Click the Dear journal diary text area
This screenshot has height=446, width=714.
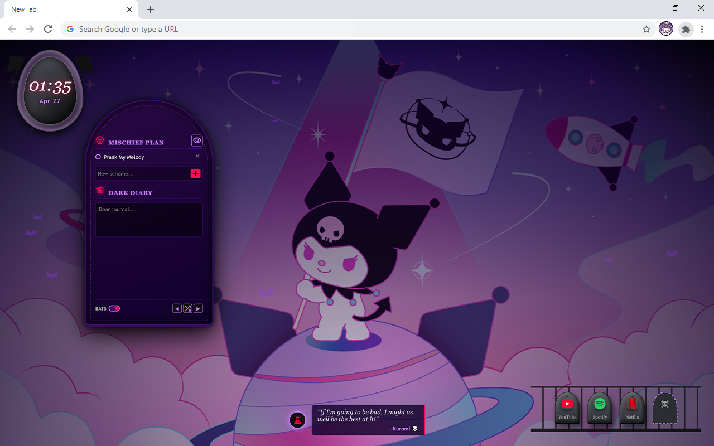[x=149, y=220]
